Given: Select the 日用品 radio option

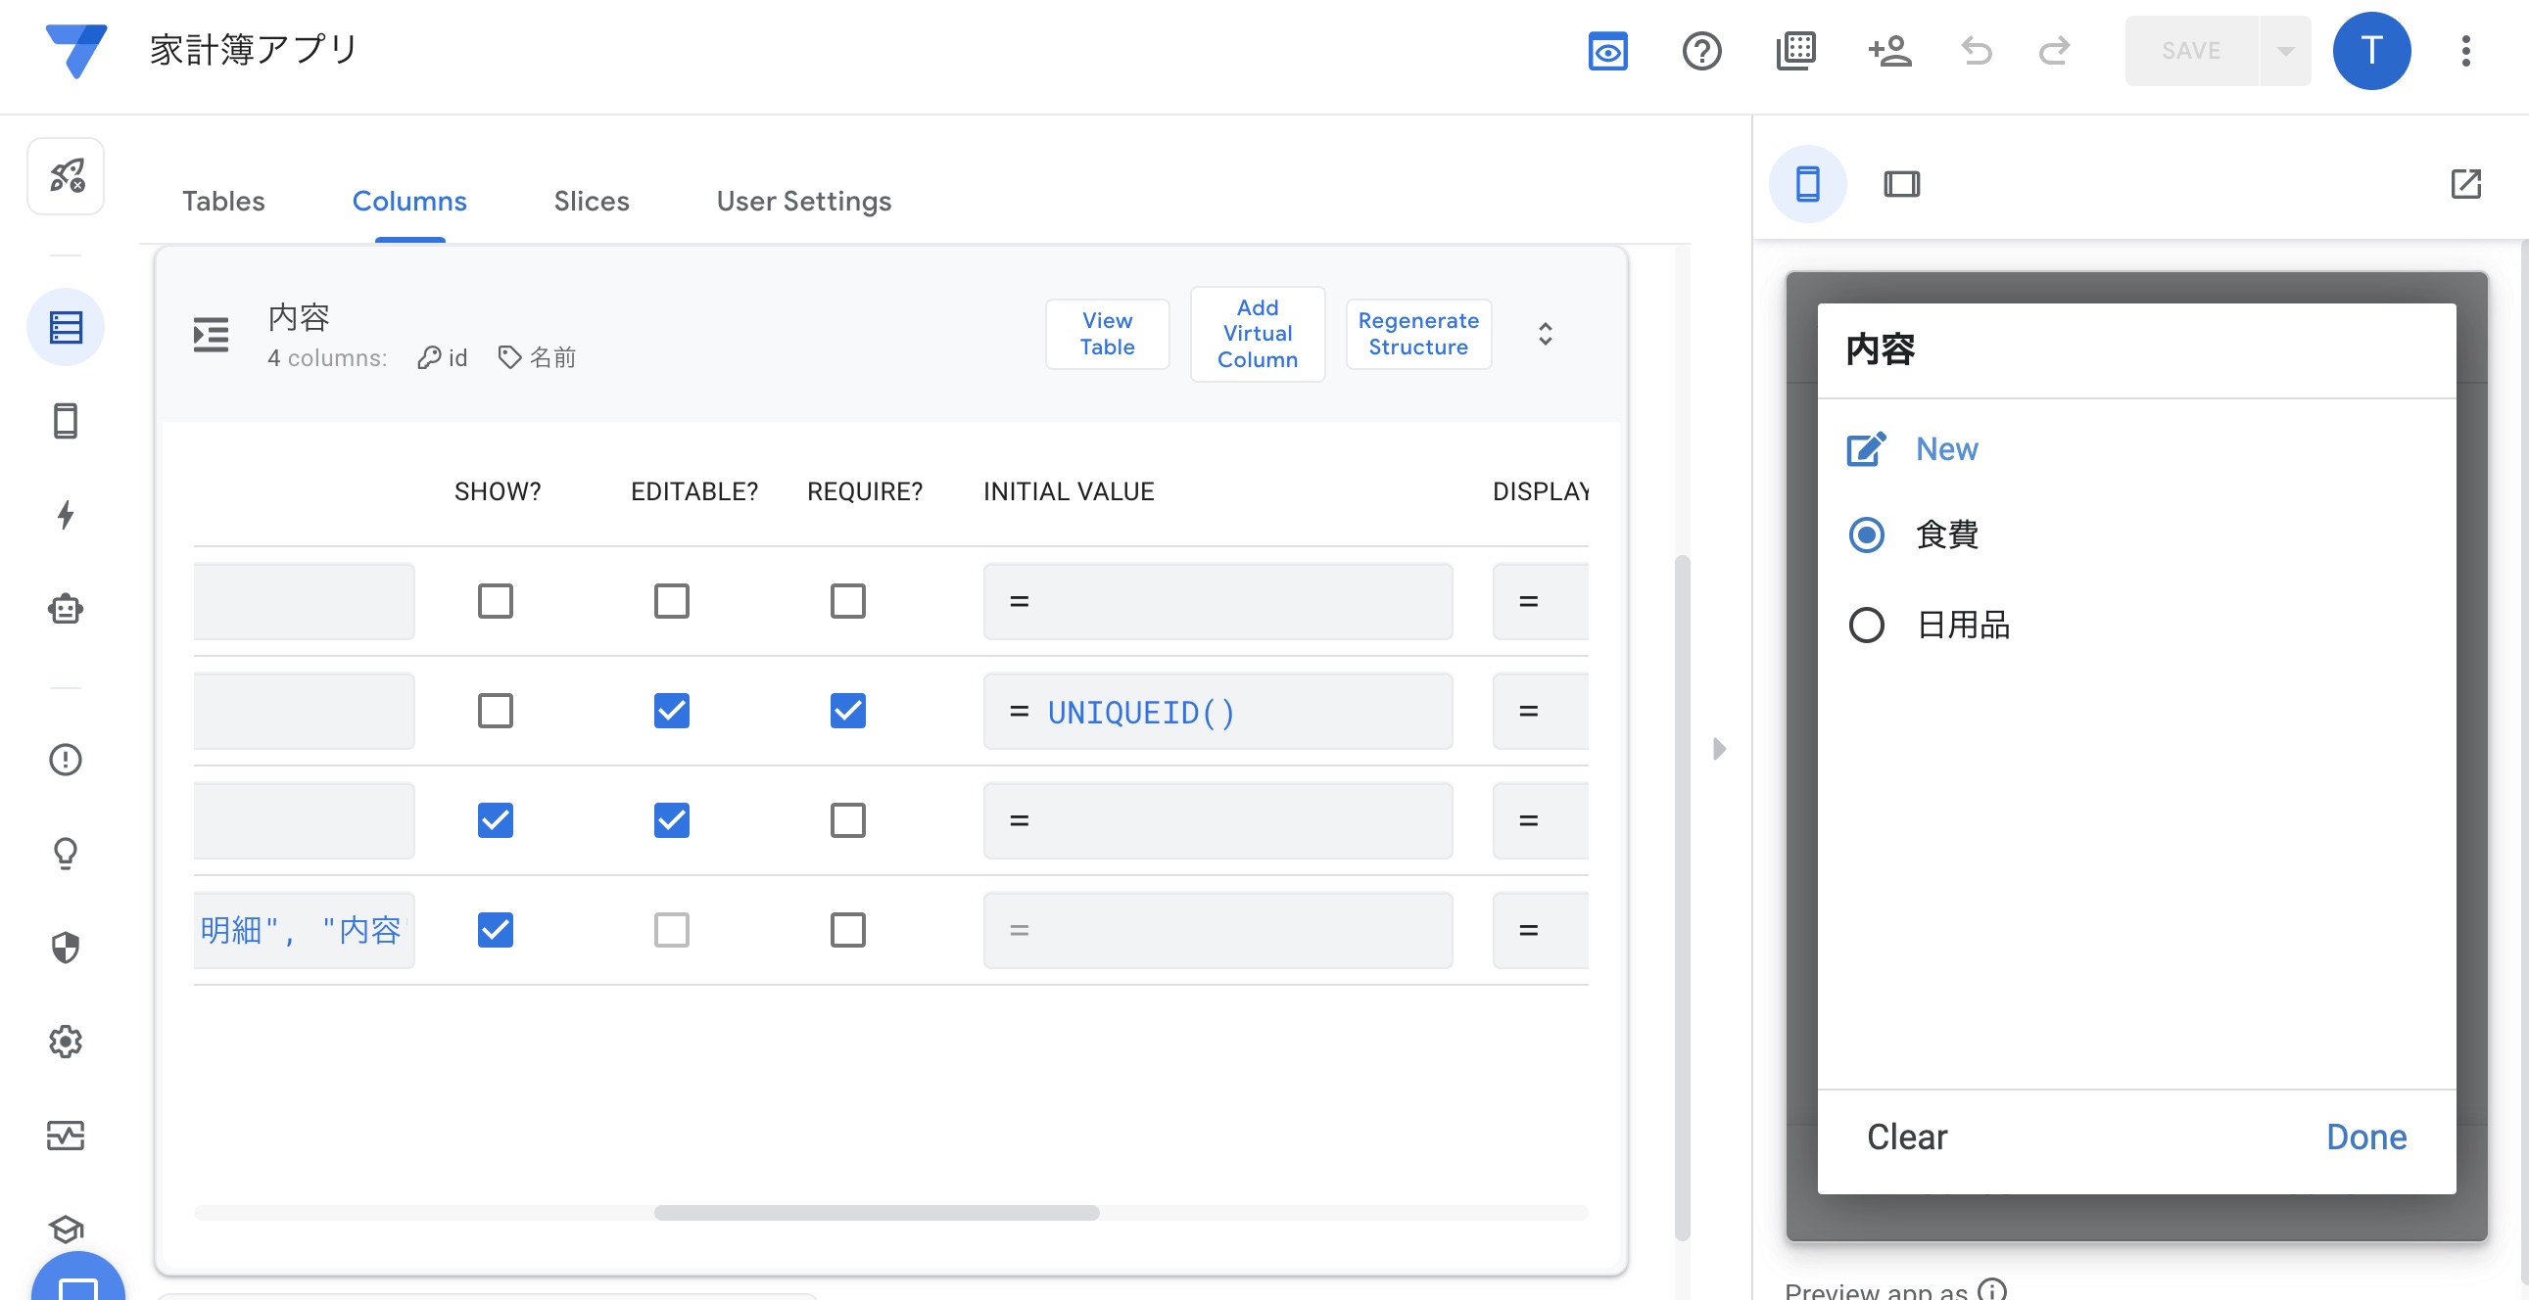Looking at the screenshot, I should coord(1865,625).
